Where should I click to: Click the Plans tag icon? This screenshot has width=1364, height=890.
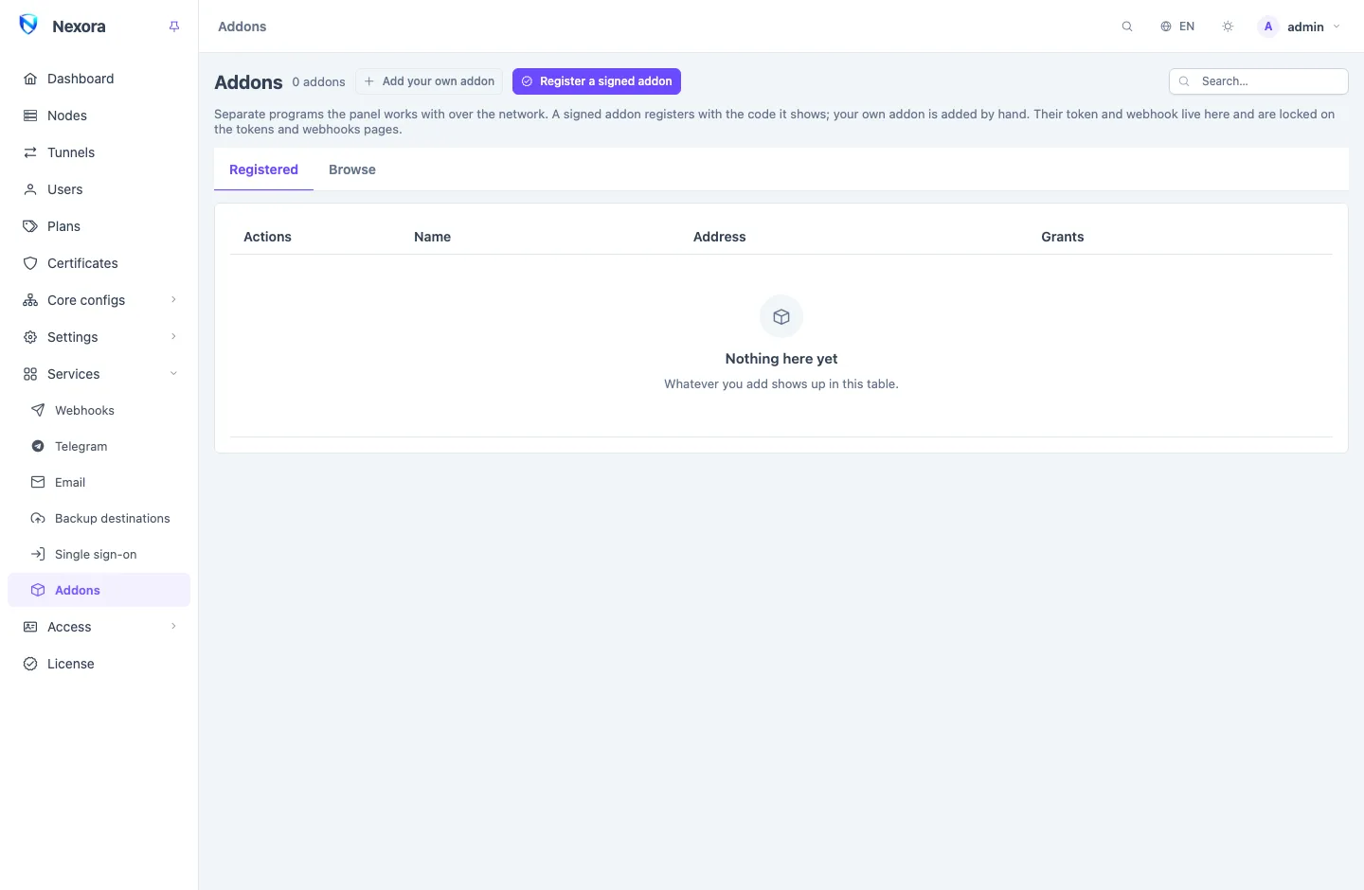click(30, 226)
